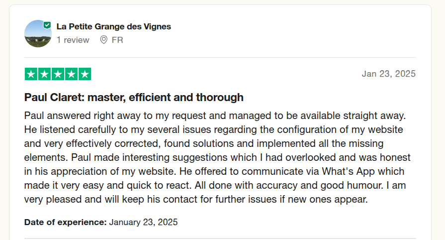Click the third green rating star
The width and height of the screenshot is (445, 240).
[x=58, y=74]
